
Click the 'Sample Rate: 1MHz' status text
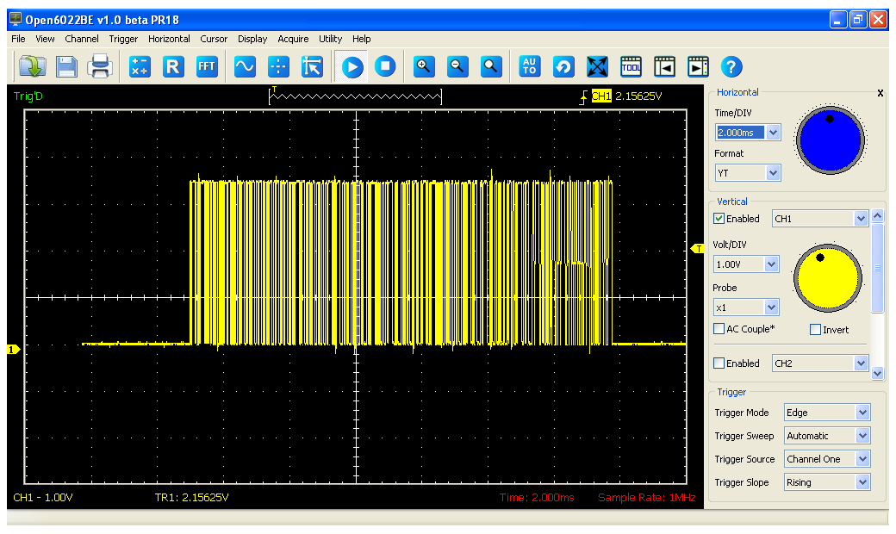[647, 498]
